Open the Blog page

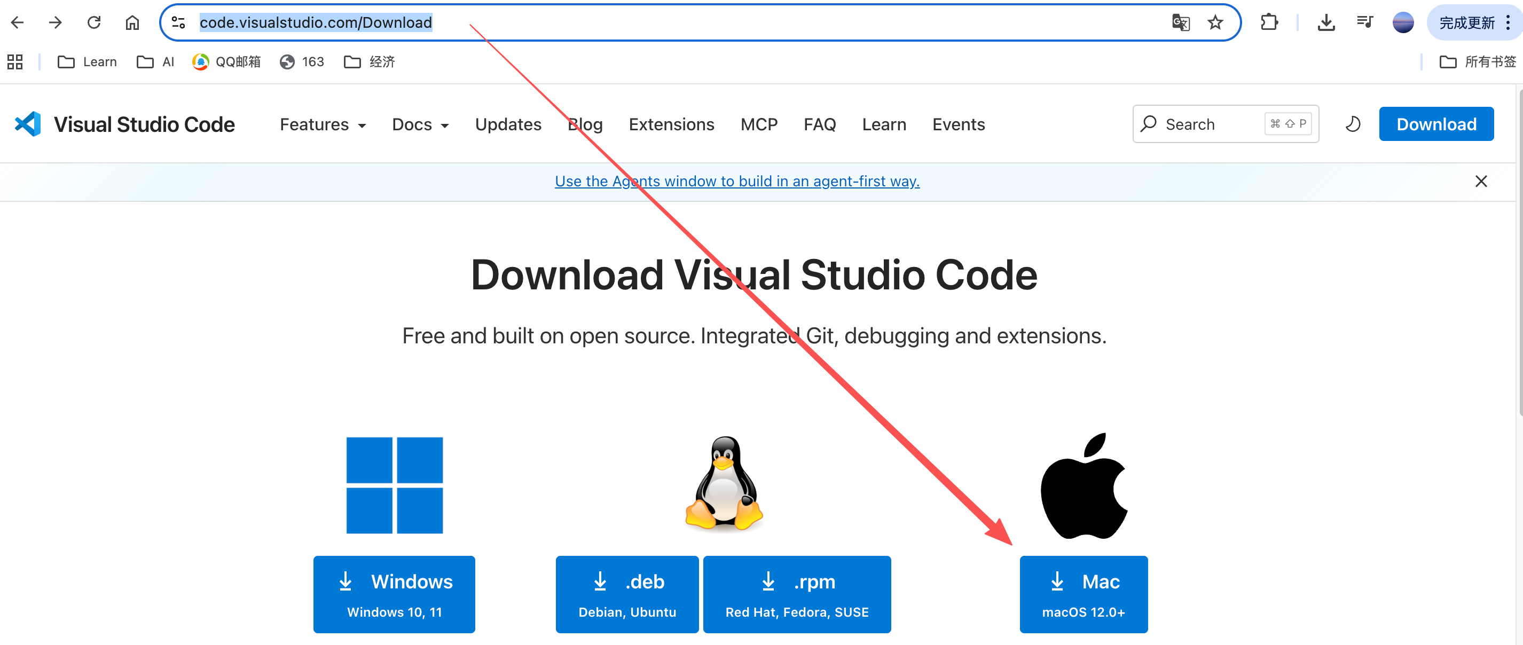pos(585,125)
